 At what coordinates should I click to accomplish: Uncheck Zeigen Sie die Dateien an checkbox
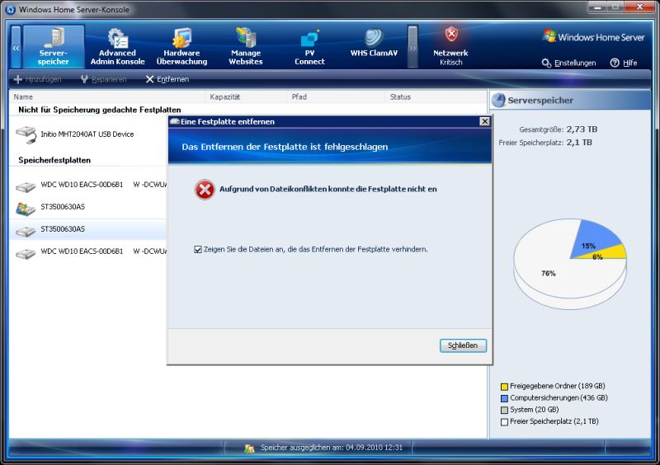pyautogui.click(x=198, y=250)
